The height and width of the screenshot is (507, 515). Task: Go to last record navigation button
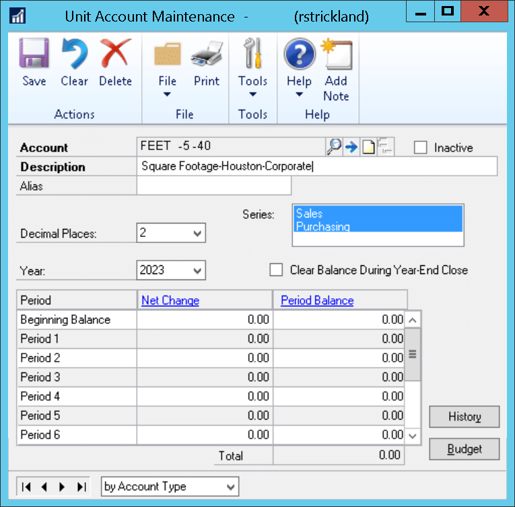81,487
